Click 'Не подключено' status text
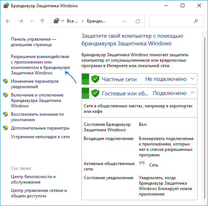 (x=166, y=79)
